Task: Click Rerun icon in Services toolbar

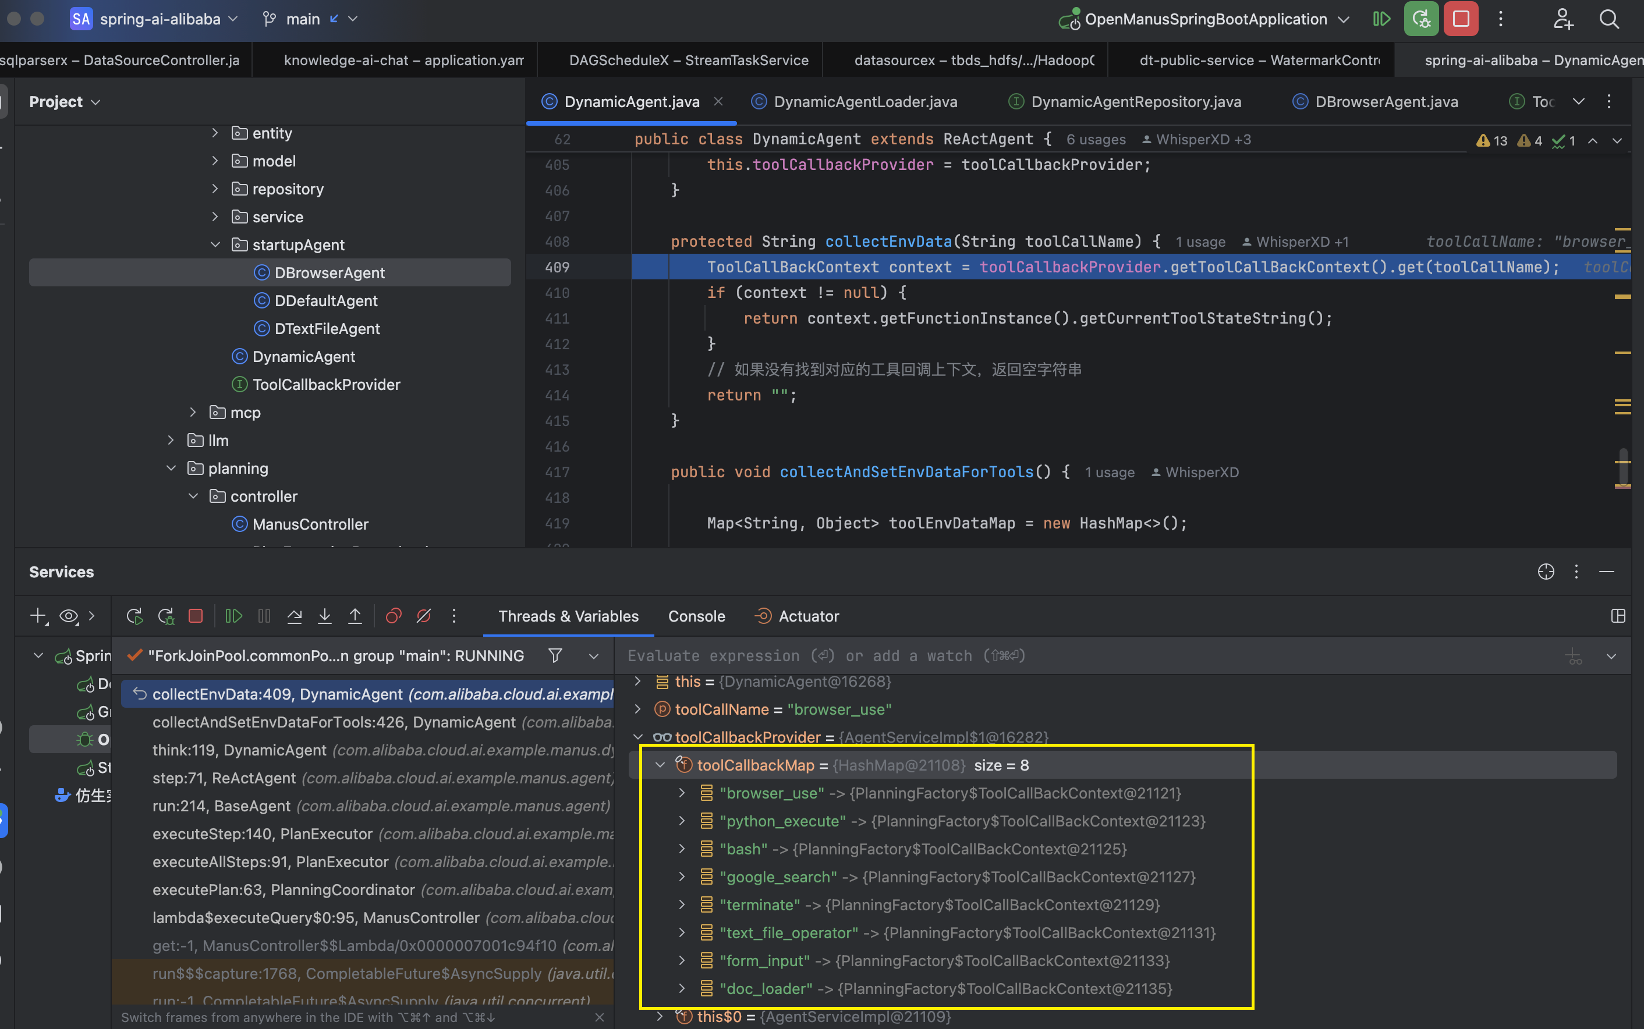Action: tap(134, 616)
